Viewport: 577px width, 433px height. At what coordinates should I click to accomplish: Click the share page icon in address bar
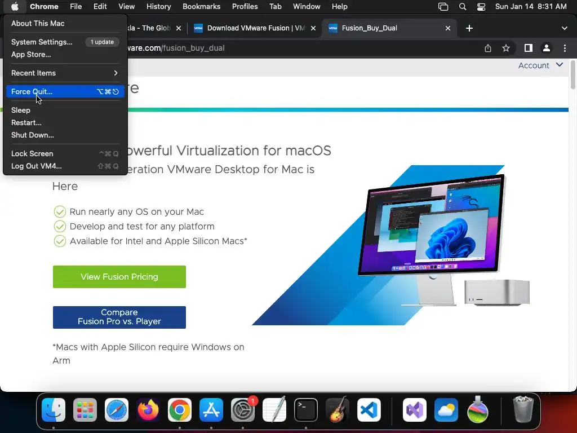click(487, 48)
